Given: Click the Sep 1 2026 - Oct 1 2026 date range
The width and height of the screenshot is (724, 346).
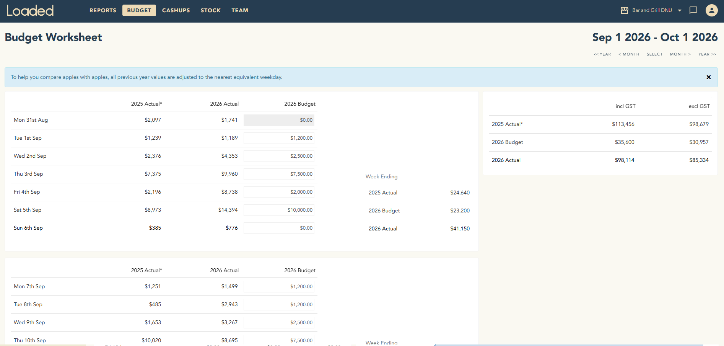Looking at the screenshot, I should [x=655, y=37].
